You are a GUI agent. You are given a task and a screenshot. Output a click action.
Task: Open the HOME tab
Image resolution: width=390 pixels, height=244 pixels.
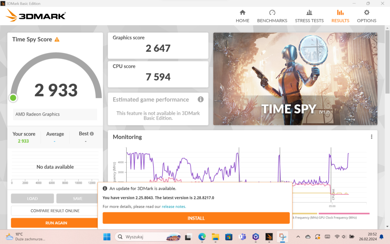pyautogui.click(x=242, y=16)
